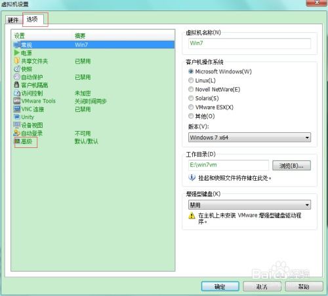Select the VNC 连接 icon

[16, 109]
